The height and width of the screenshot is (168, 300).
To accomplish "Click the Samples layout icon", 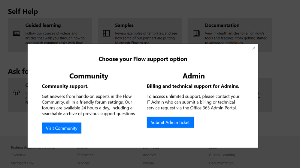I will [106, 33].
